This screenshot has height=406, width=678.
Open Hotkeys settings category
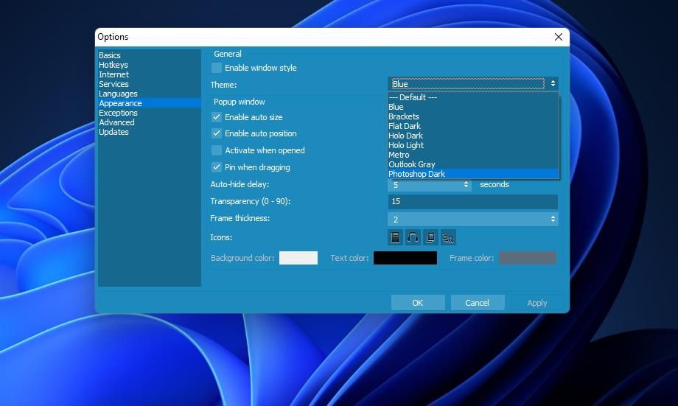(x=149, y=65)
